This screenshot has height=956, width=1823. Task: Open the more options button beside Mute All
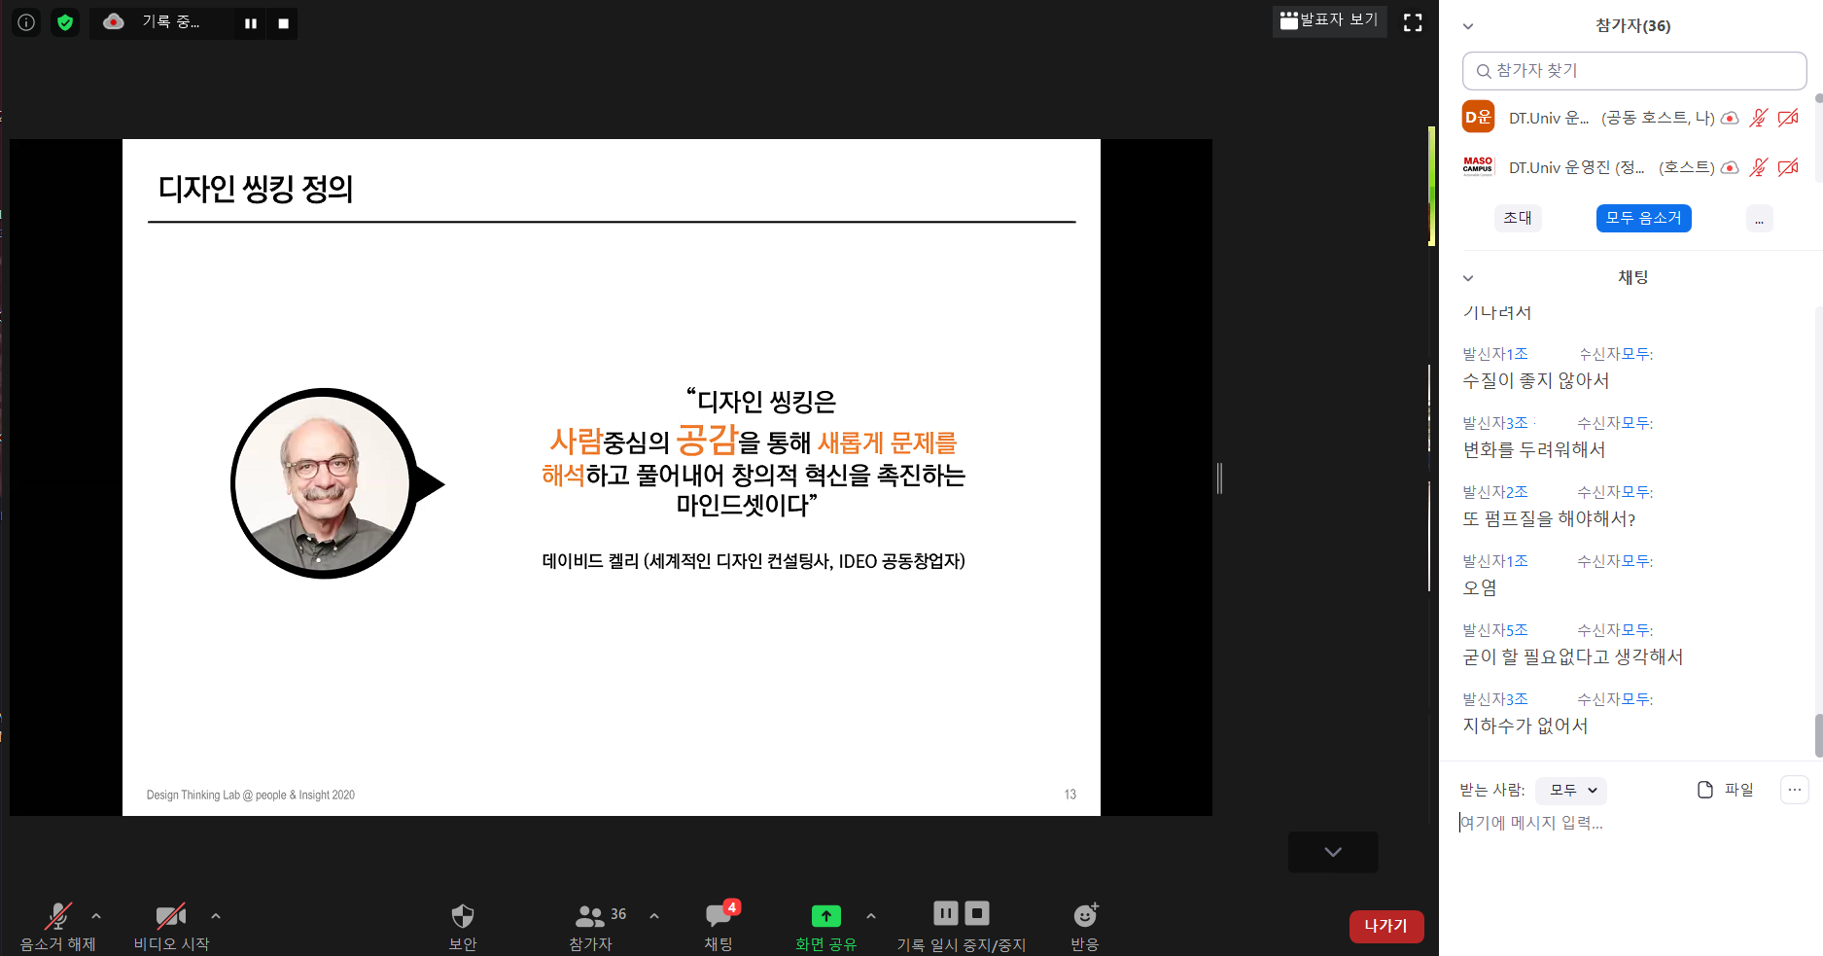(1759, 219)
